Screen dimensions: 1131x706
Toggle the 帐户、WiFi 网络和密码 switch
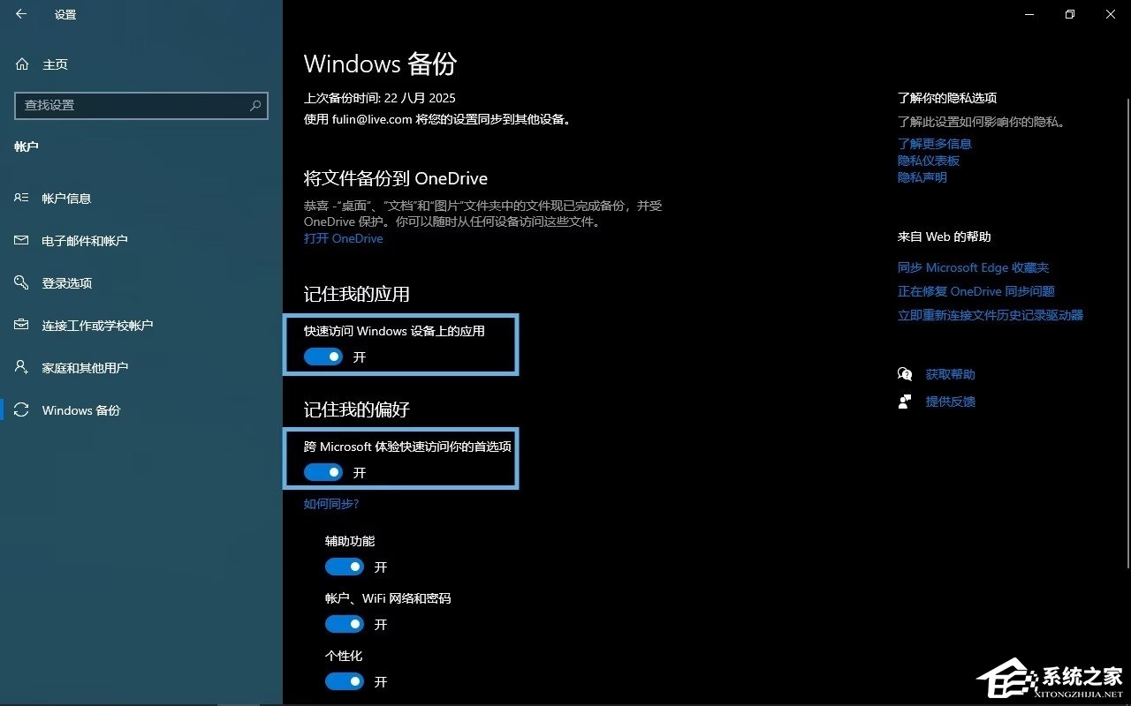point(345,623)
